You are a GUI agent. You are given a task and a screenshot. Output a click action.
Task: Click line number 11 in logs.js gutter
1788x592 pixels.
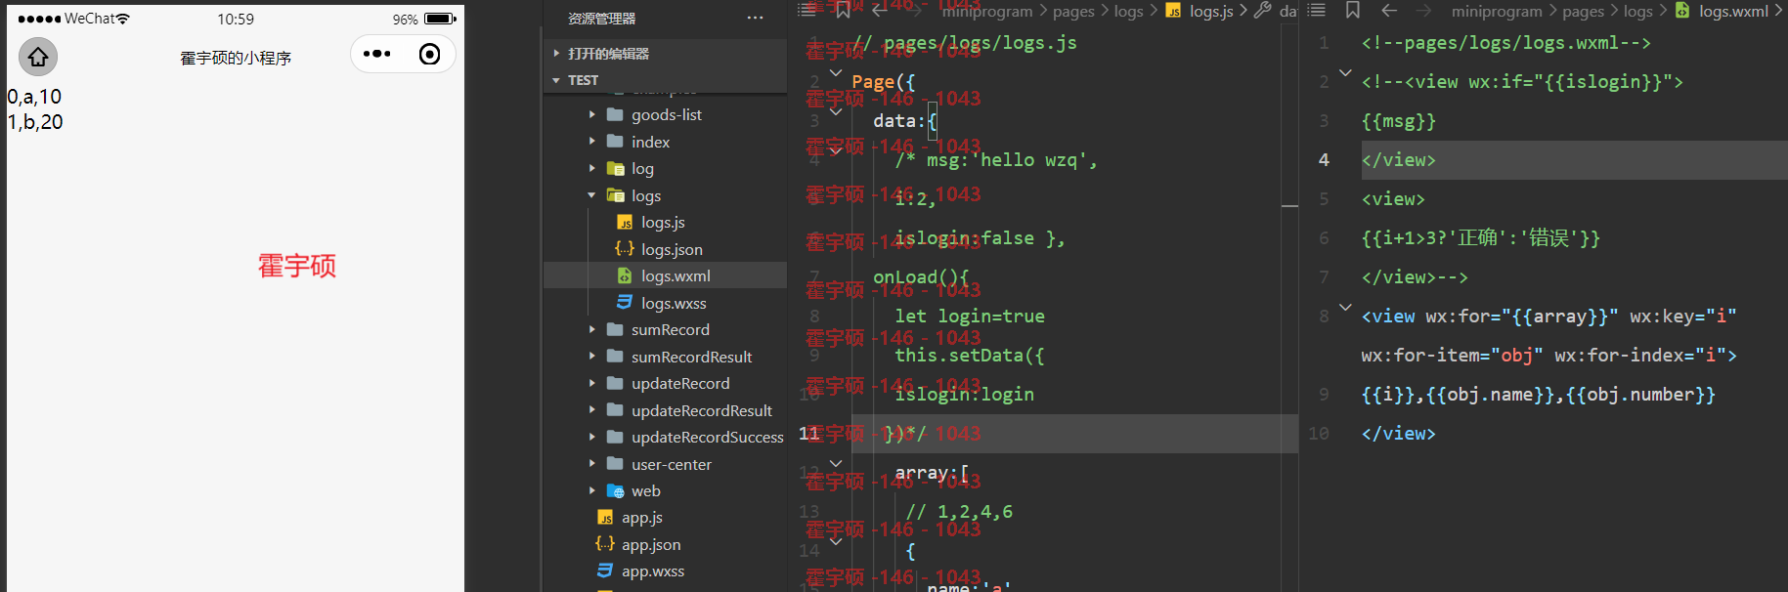pos(809,433)
